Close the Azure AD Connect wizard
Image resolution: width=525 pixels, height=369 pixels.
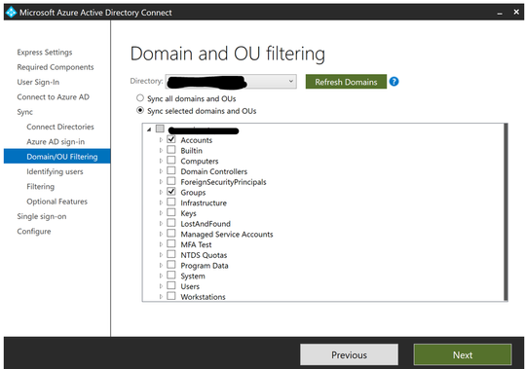[516, 13]
